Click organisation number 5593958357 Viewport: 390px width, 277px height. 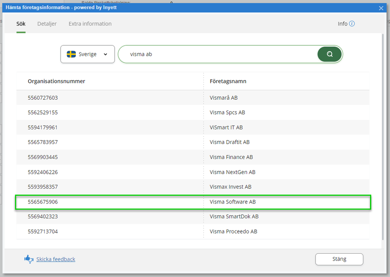(43, 187)
